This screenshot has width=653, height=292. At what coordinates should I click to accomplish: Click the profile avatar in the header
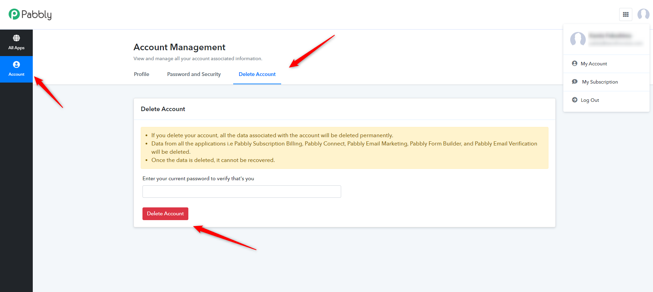(x=643, y=14)
